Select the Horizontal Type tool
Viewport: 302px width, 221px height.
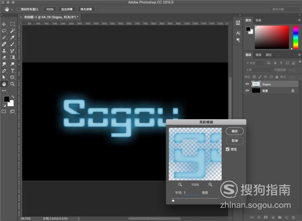pyautogui.click(x=13, y=71)
